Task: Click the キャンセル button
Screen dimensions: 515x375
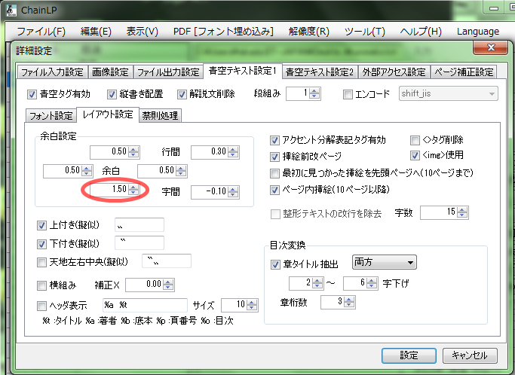Action: point(470,355)
